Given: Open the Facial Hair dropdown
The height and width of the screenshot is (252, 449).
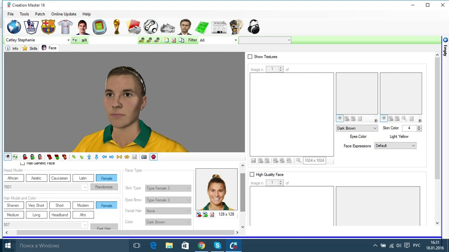Looking at the screenshot, I should click(x=188, y=211).
